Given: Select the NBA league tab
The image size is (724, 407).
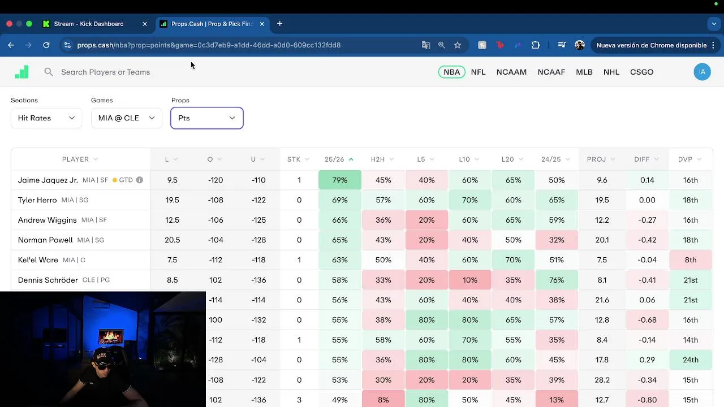Looking at the screenshot, I should pyautogui.click(x=451, y=72).
